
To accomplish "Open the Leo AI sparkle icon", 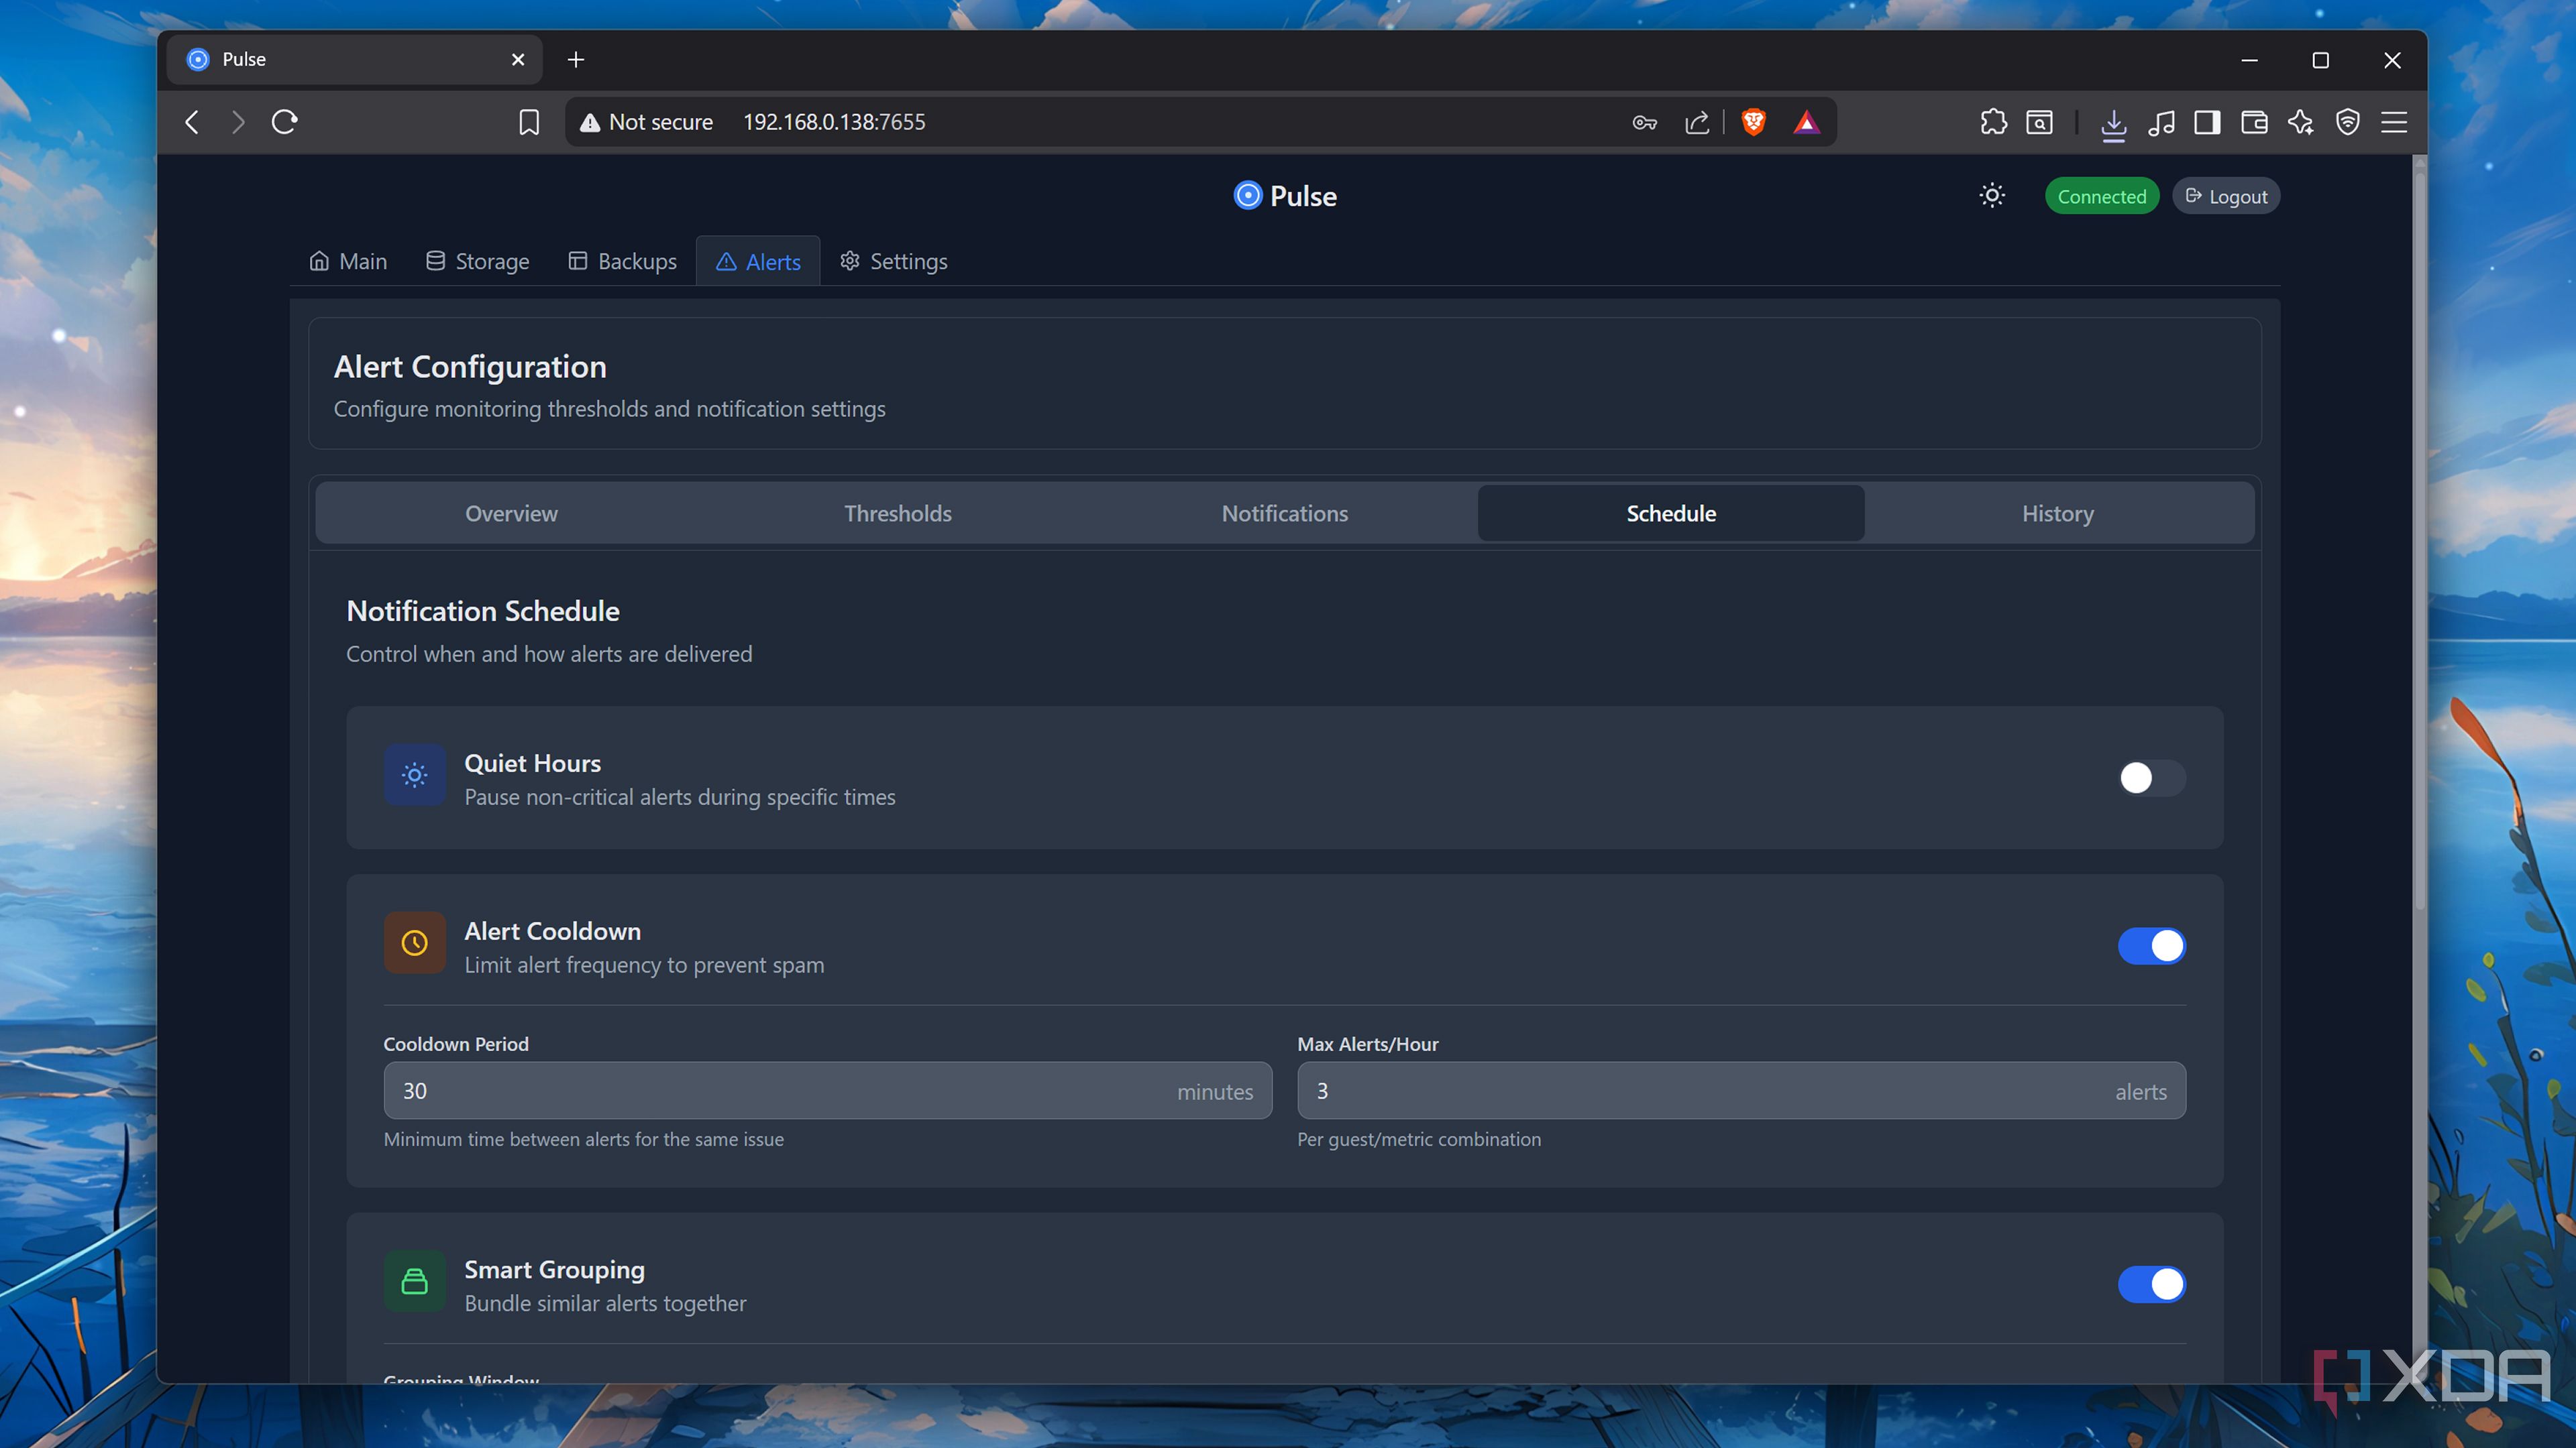I will coord(2301,122).
